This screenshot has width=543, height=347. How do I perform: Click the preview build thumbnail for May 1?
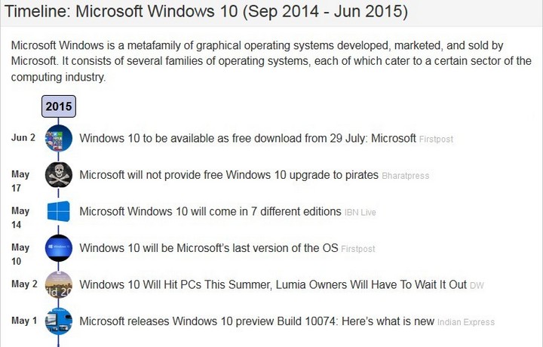click(x=59, y=321)
